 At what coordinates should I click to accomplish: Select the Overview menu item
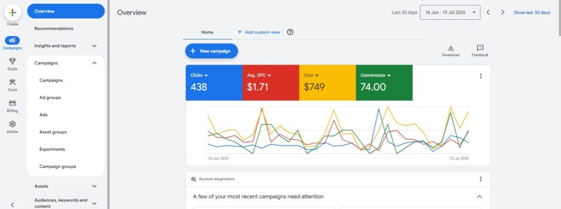pos(66,11)
